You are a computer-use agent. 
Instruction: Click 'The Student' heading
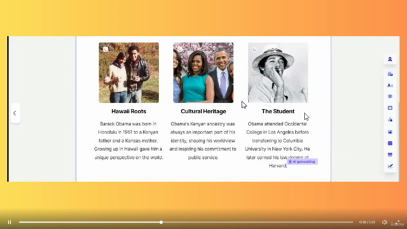click(278, 111)
